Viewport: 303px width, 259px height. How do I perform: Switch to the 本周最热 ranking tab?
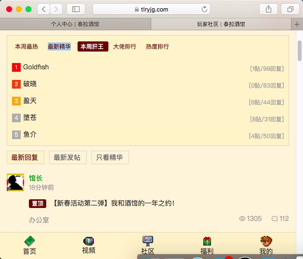point(26,47)
